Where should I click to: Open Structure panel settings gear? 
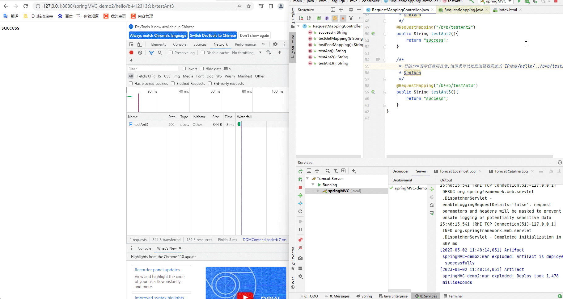tap(351, 10)
